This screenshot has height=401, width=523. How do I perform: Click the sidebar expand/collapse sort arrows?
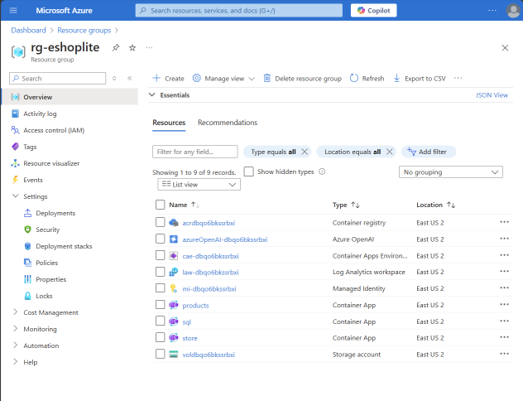(x=114, y=78)
